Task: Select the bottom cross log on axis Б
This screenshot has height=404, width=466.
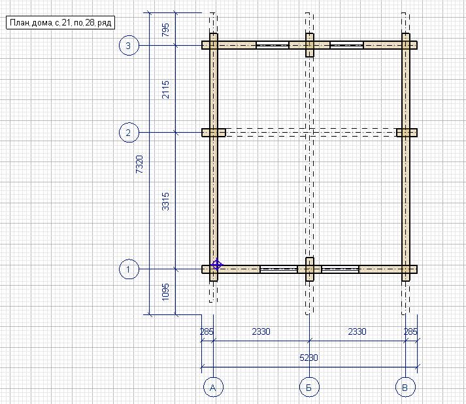Action: [310, 269]
